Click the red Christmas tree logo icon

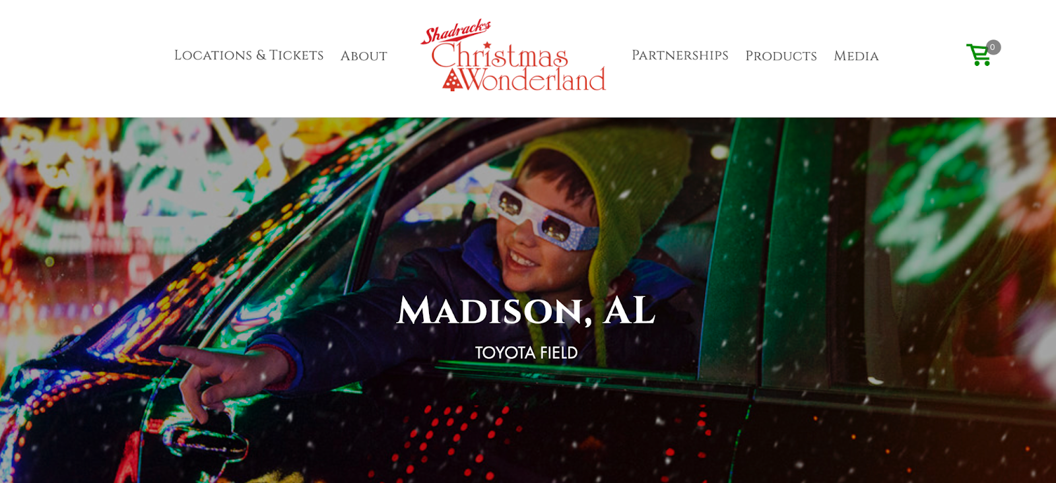453,80
